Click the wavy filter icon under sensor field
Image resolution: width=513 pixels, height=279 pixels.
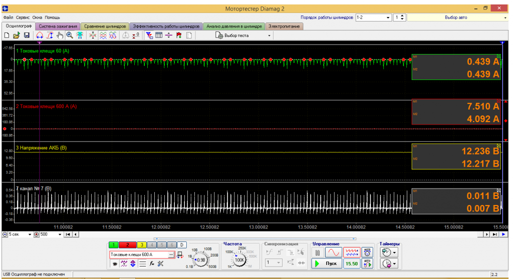tap(124, 263)
